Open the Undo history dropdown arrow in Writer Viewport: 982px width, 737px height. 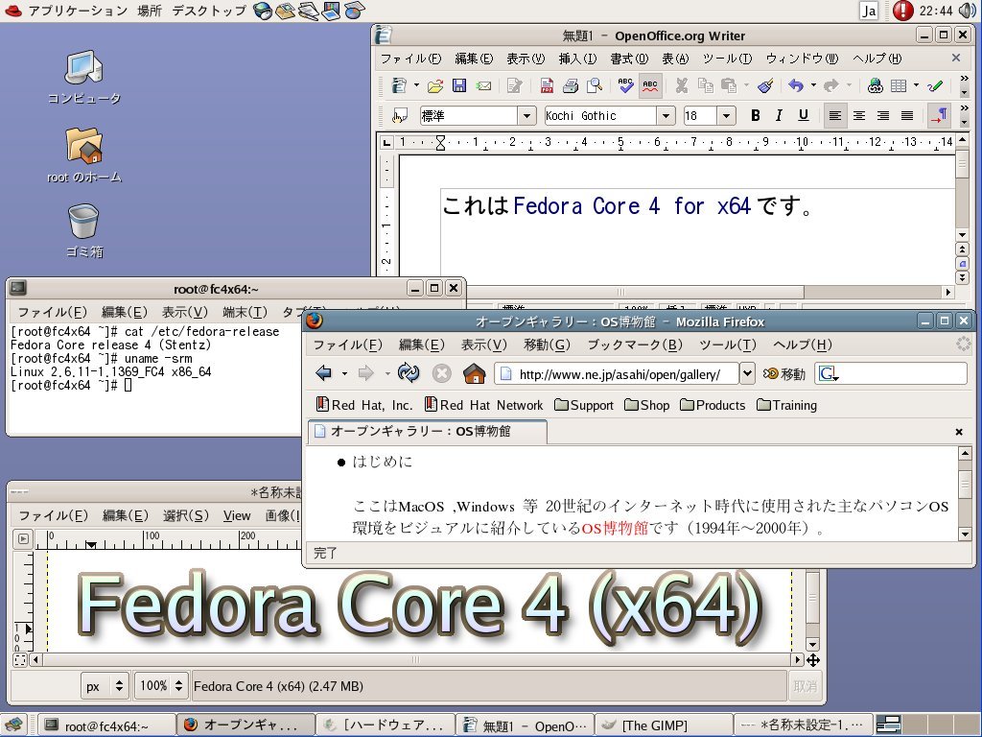[x=813, y=85]
